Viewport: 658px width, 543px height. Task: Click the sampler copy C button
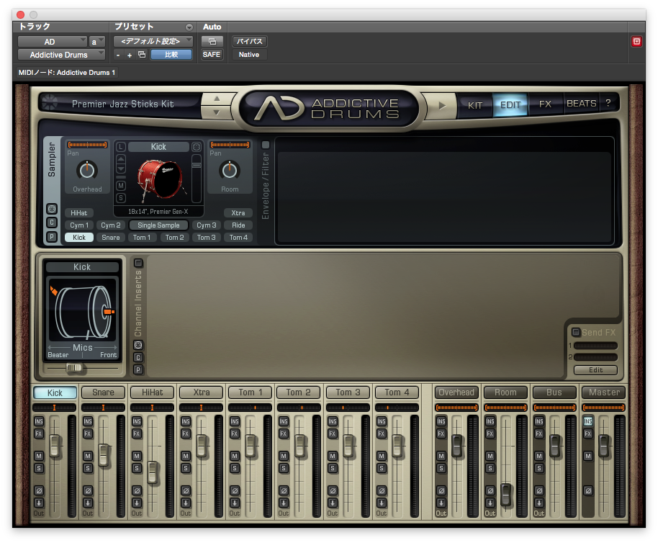click(52, 223)
